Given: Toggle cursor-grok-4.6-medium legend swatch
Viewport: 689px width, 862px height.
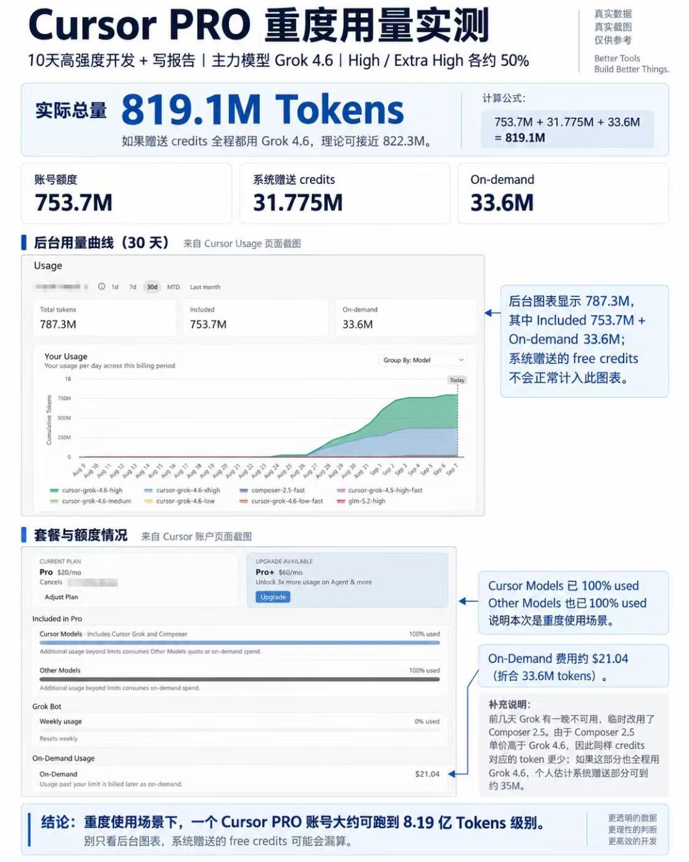Looking at the screenshot, I should pos(54,501).
